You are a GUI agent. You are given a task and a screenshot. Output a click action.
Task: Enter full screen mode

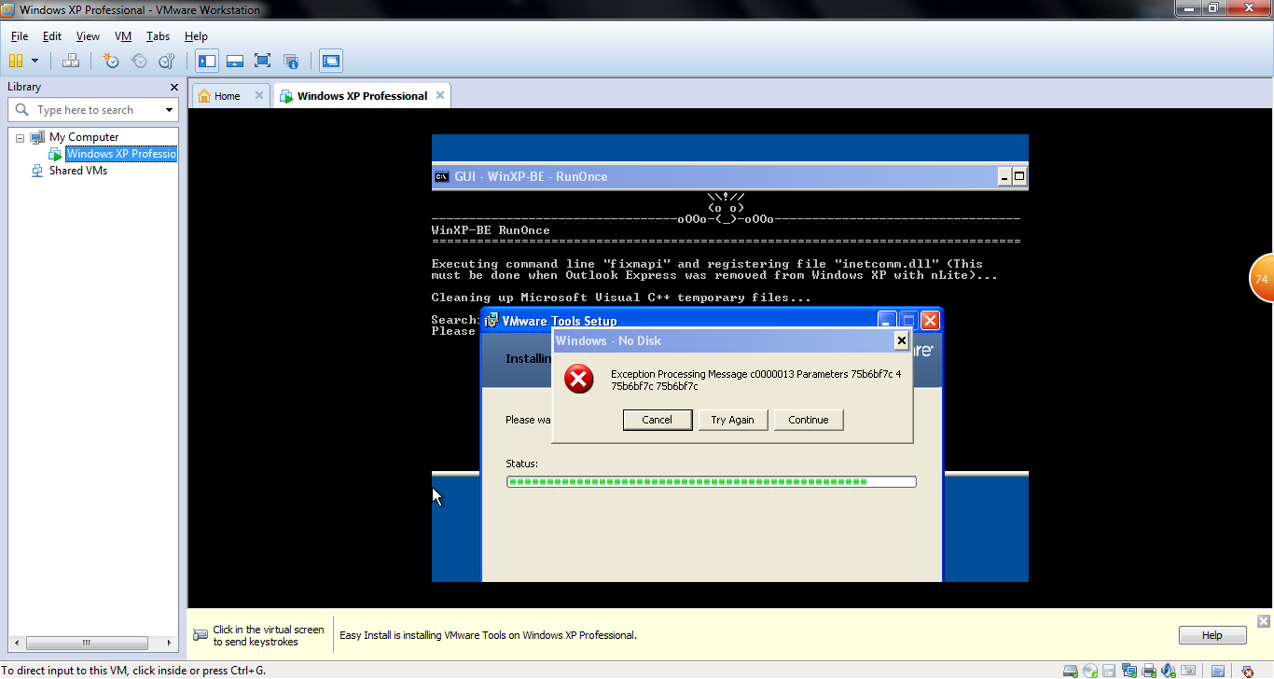tap(263, 61)
